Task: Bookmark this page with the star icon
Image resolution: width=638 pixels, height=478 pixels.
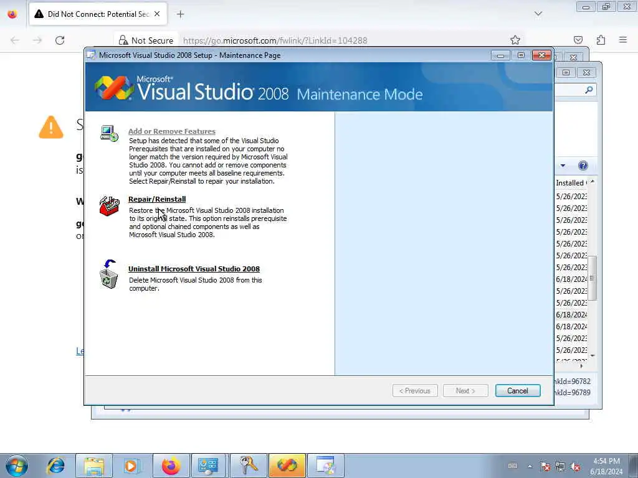Action: (x=515, y=40)
